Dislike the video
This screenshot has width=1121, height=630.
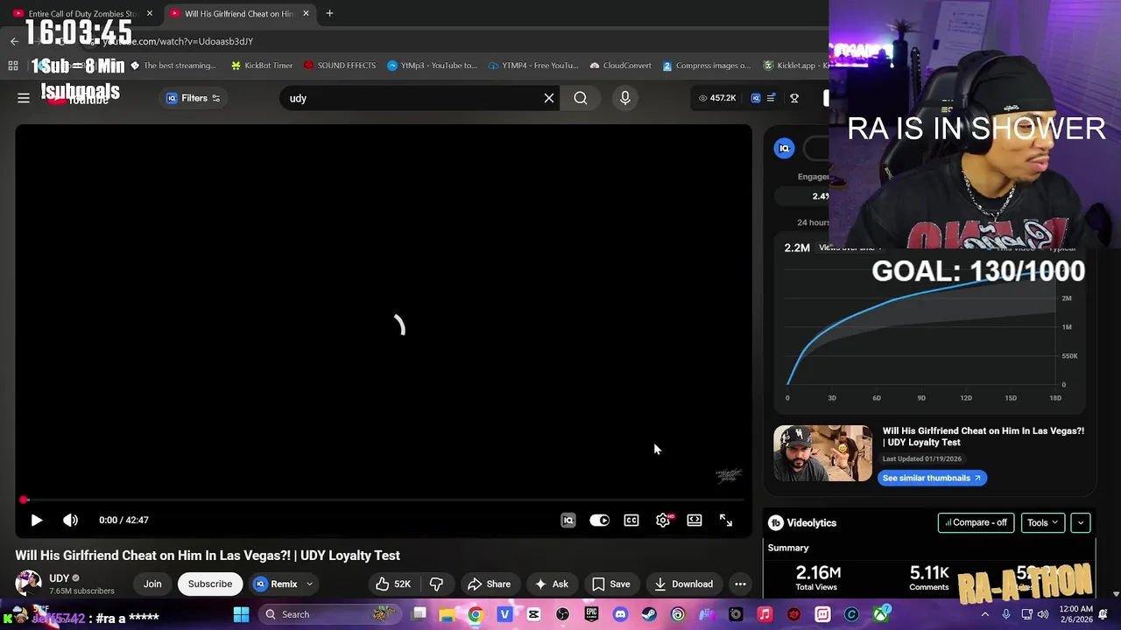pos(436,584)
